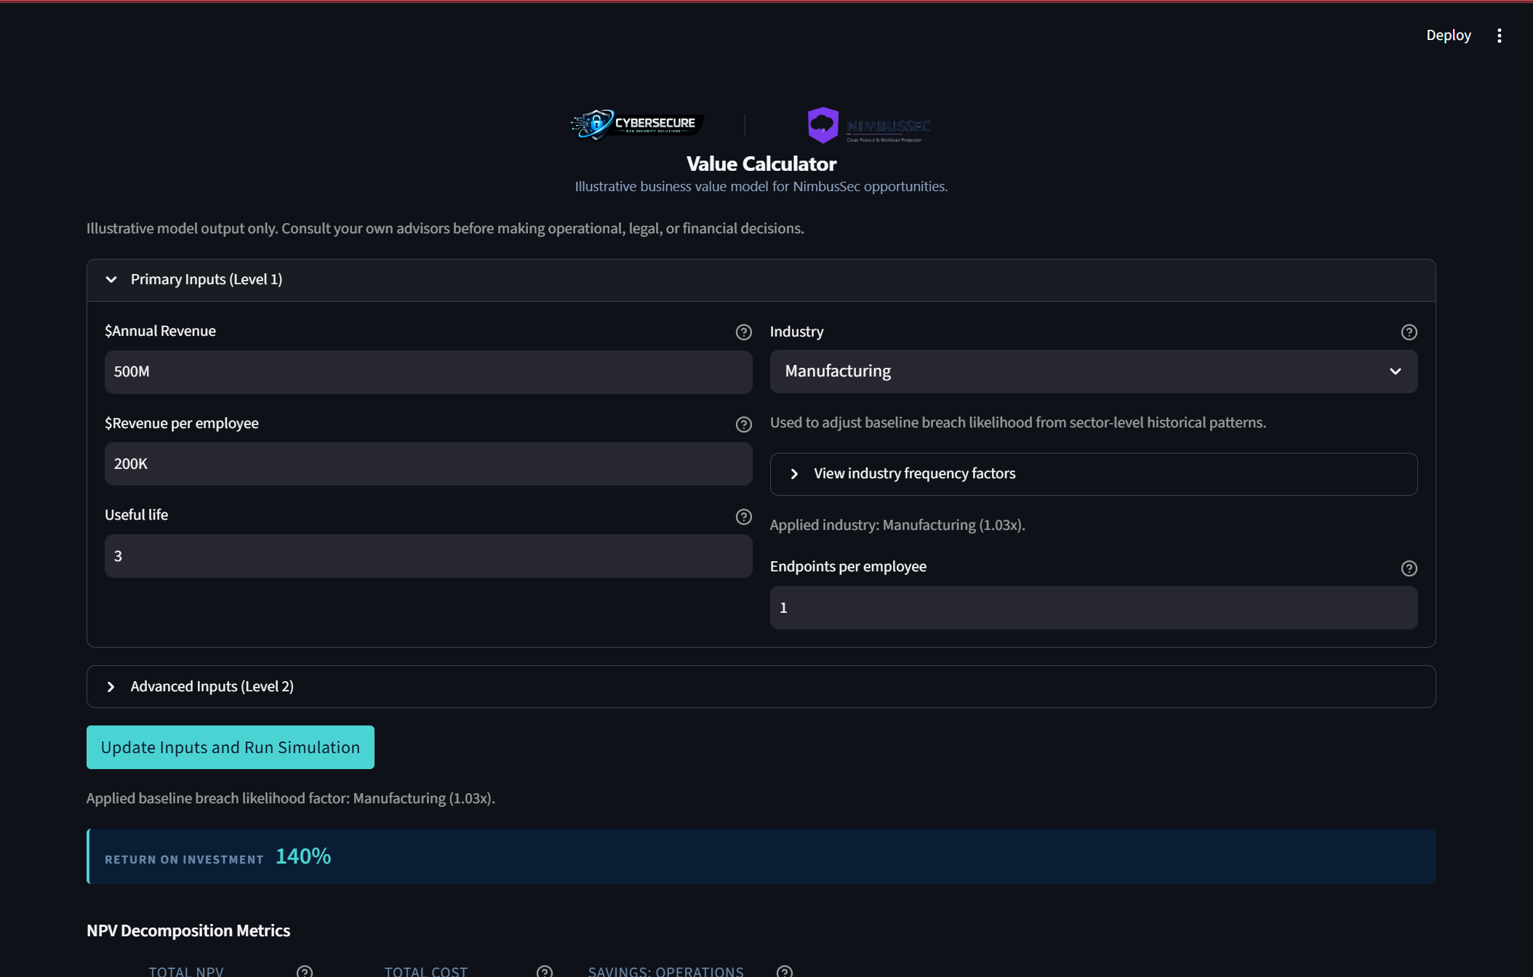Expand the Advanced Inputs (Level 2) section
The height and width of the screenshot is (977, 1533).
tap(761, 686)
